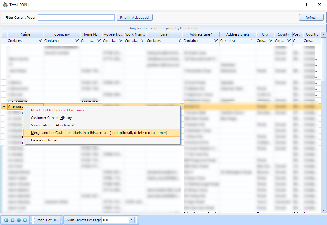Click Find (in ALL pages) button
Image resolution: width=327 pixels, height=225 pixels.
pyautogui.click(x=134, y=18)
